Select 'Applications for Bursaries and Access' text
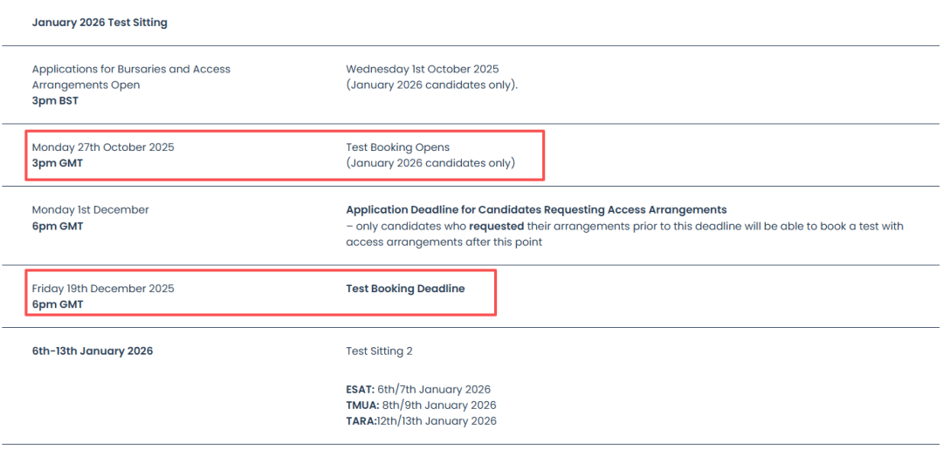 click(x=131, y=69)
